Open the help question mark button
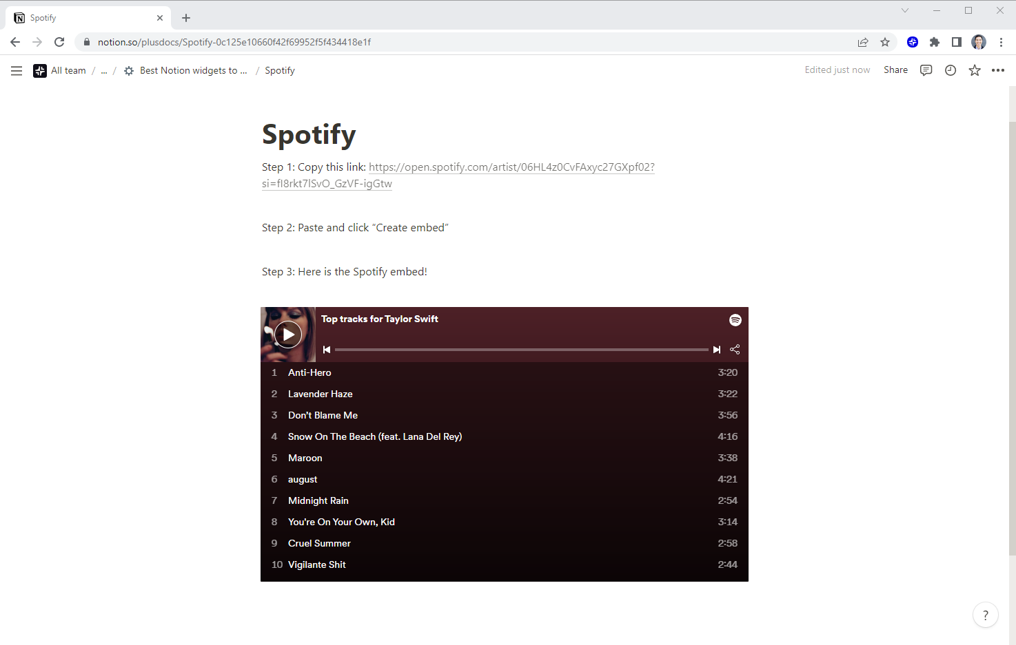Image resolution: width=1016 pixels, height=645 pixels. [985, 615]
